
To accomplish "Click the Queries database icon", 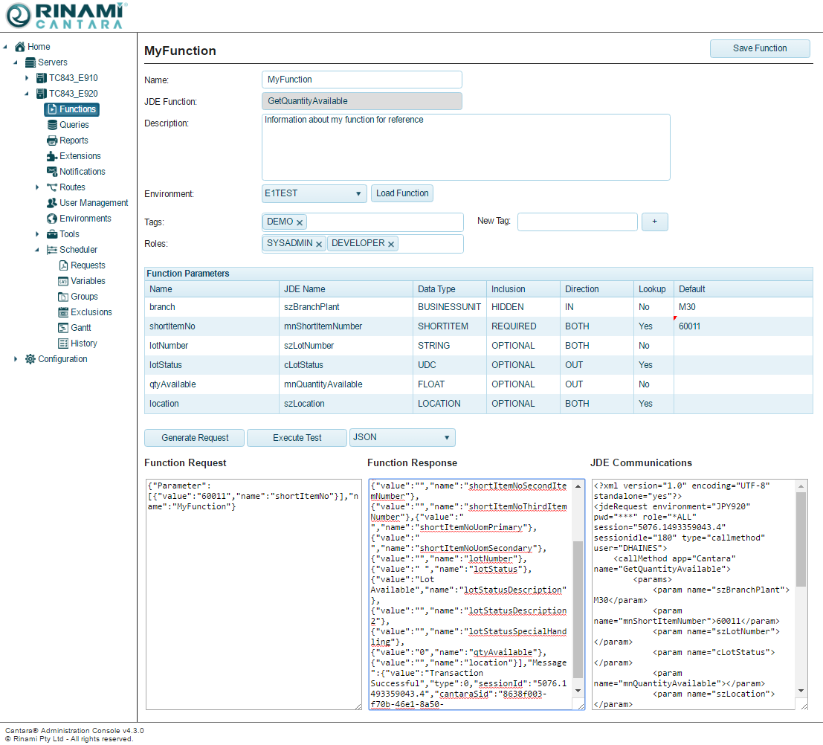I will pos(52,125).
